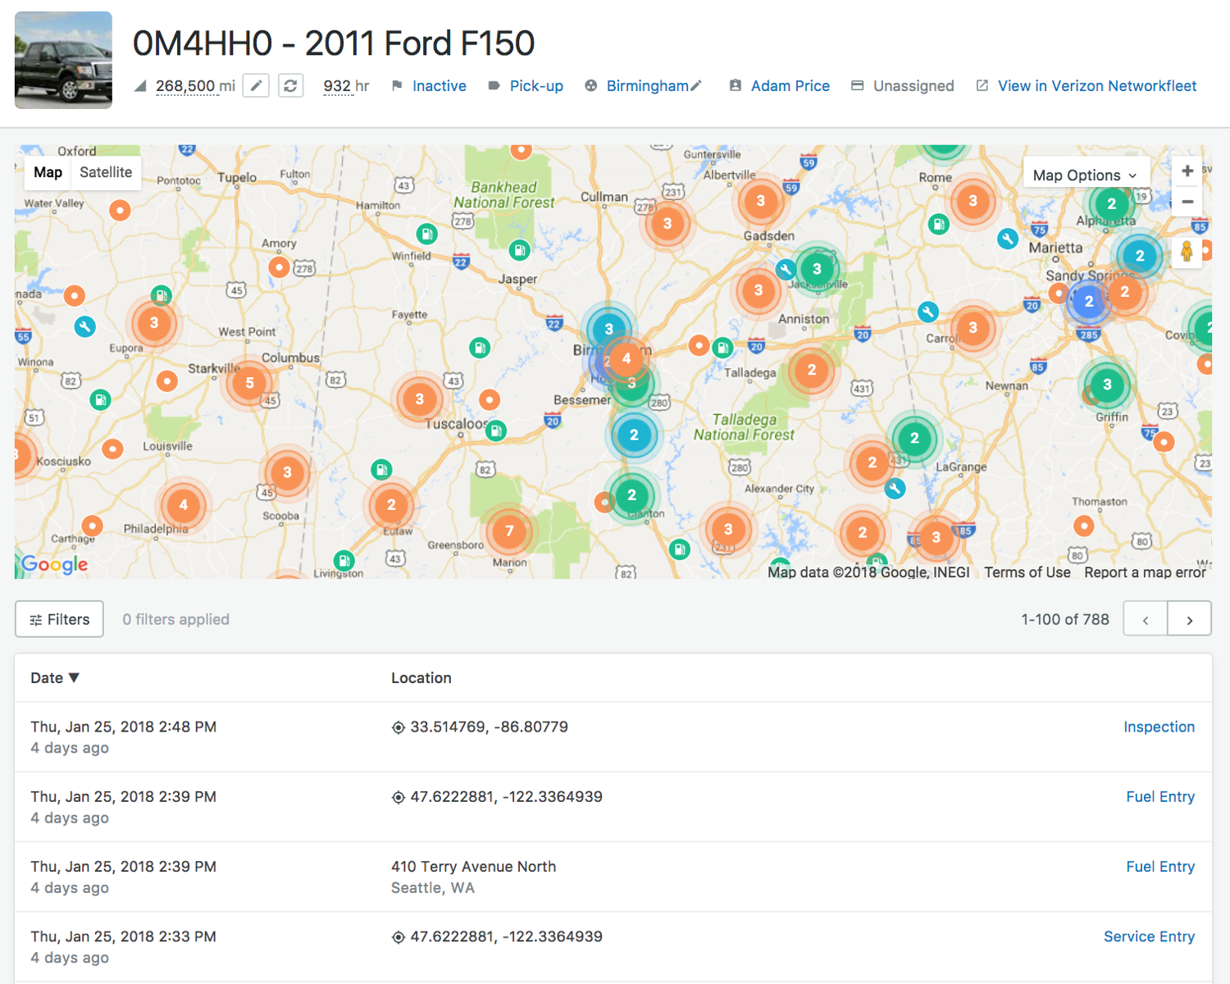
Task: Click the orange dot marker near Water Valley
Action: pos(120,211)
